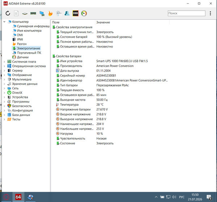
Task: Start the system stability test flame icon
Action: point(50,13)
